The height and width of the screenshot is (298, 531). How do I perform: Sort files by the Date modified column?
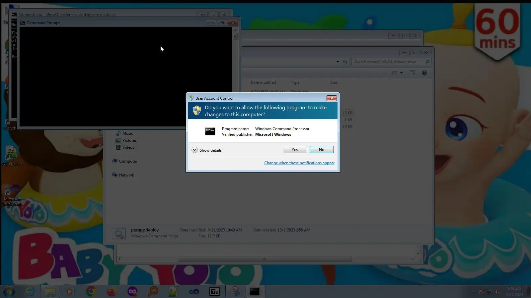263,82
